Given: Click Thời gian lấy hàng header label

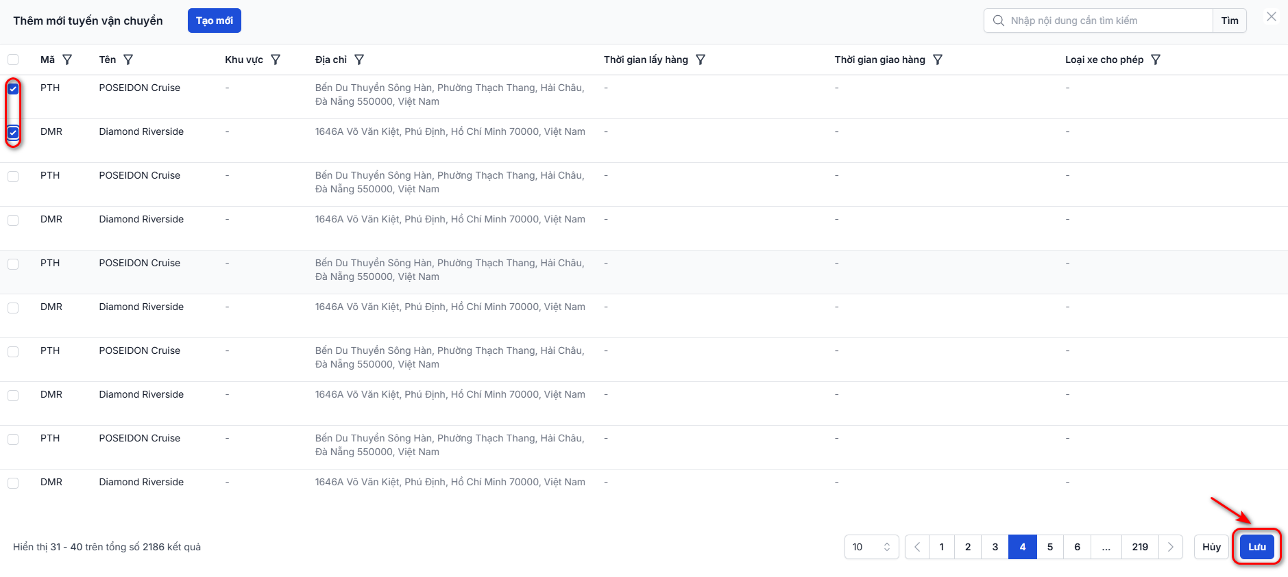Looking at the screenshot, I should [646, 60].
